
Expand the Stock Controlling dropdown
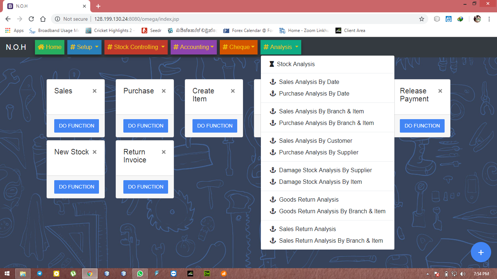pos(136,47)
